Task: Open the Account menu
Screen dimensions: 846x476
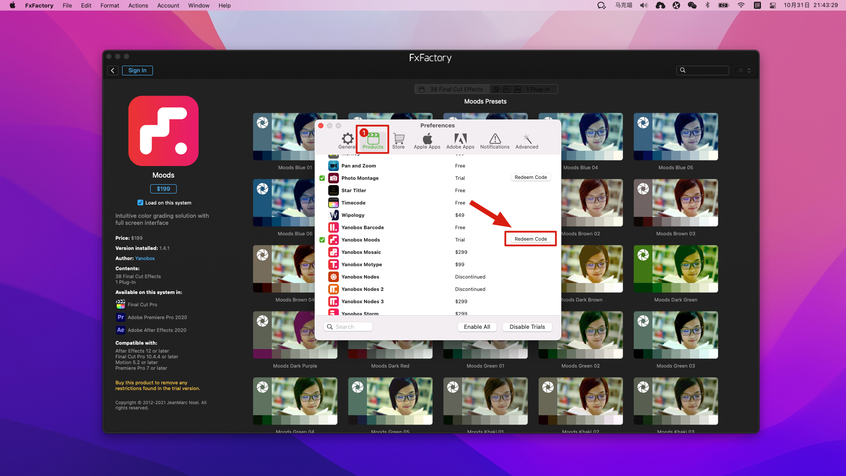Action: point(168,5)
